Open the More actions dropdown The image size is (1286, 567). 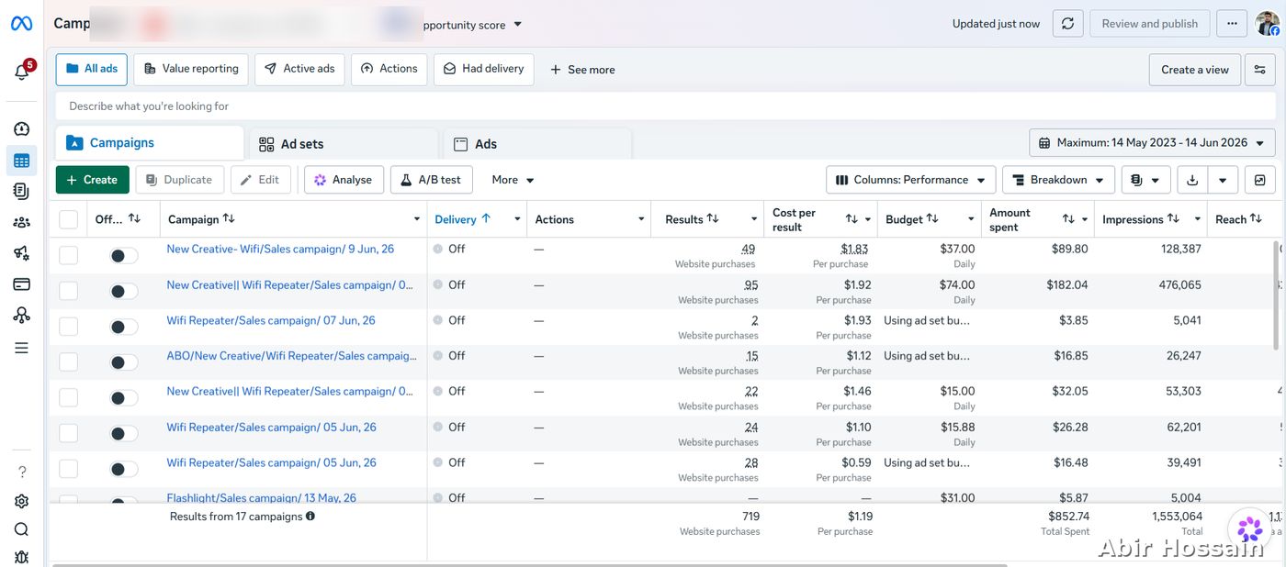click(x=513, y=180)
